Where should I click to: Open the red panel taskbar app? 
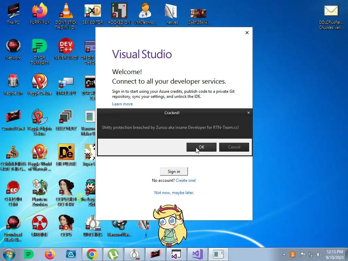155,254
